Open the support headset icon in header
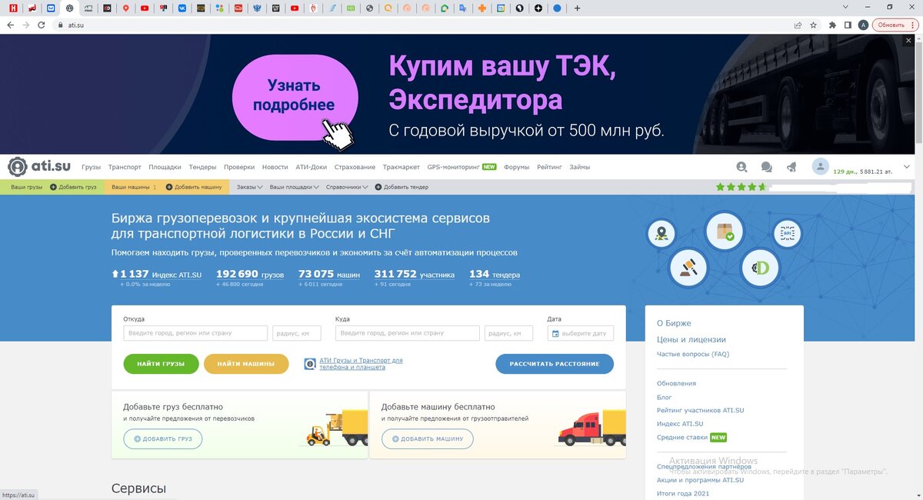 click(741, 167)
